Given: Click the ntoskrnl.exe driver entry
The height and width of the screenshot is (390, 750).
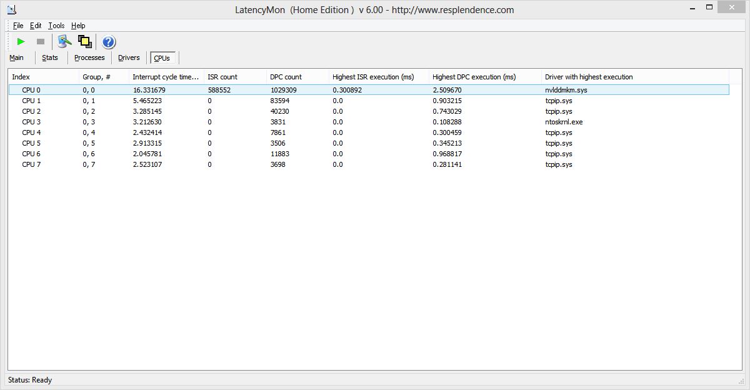Looking at the screenshot, I should (564, 122).
